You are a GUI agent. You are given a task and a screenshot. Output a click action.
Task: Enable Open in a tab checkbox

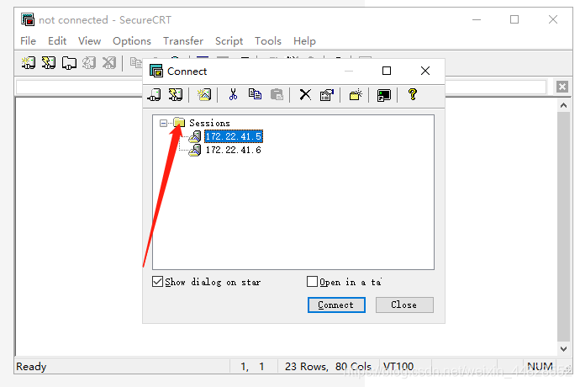click(312, 282)
